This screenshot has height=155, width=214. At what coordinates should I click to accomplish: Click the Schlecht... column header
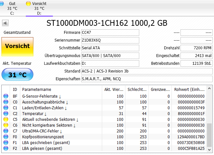pos(137,90)
